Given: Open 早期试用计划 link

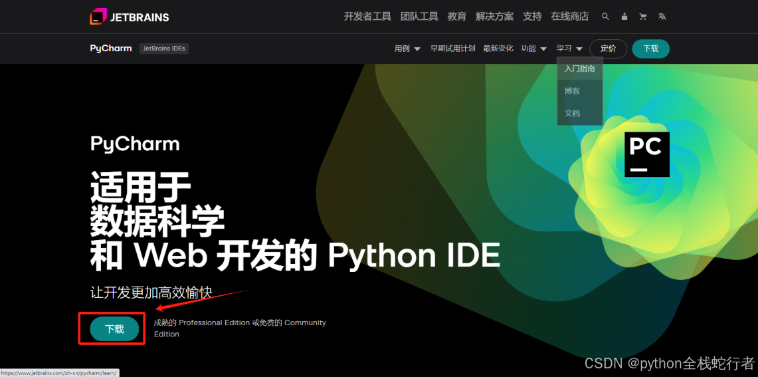Looking at the screenshot, I should 453,49.
